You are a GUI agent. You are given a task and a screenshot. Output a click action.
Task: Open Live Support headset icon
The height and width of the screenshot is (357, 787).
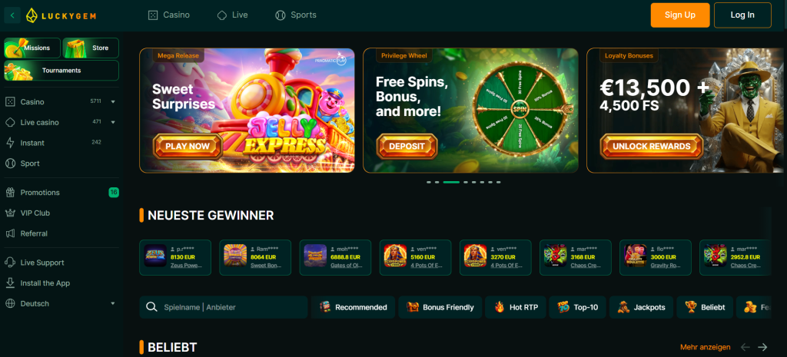coord(10,263)
